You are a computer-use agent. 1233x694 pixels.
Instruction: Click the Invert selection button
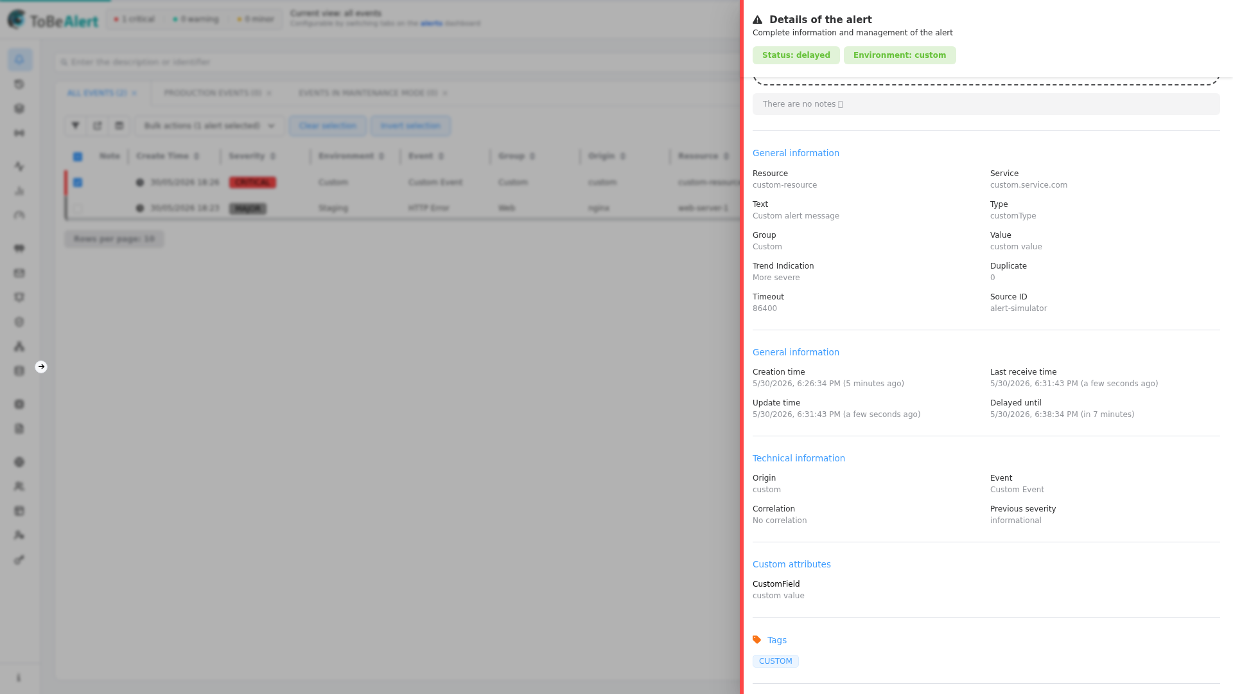[x=410, y=126]
